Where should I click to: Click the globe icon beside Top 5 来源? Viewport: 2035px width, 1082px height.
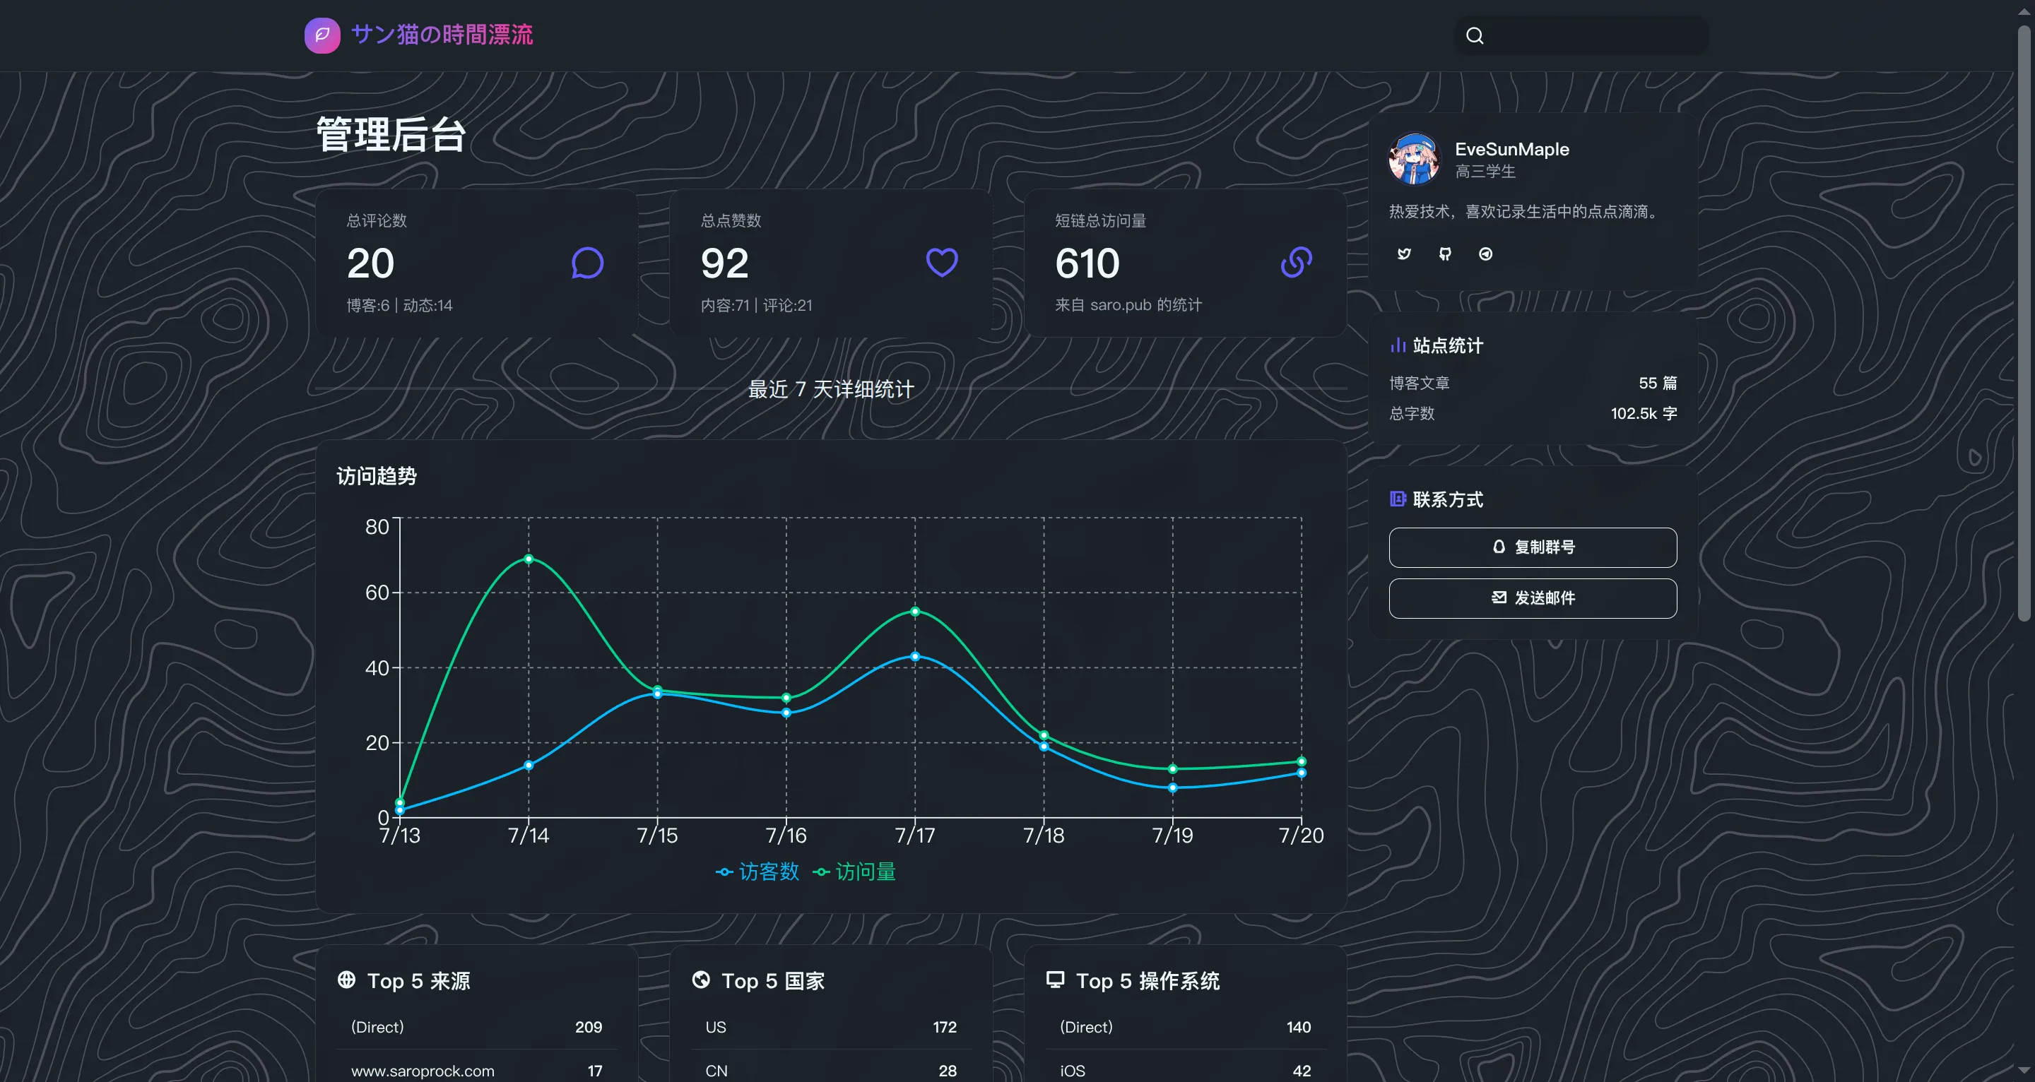pos(346,980)
